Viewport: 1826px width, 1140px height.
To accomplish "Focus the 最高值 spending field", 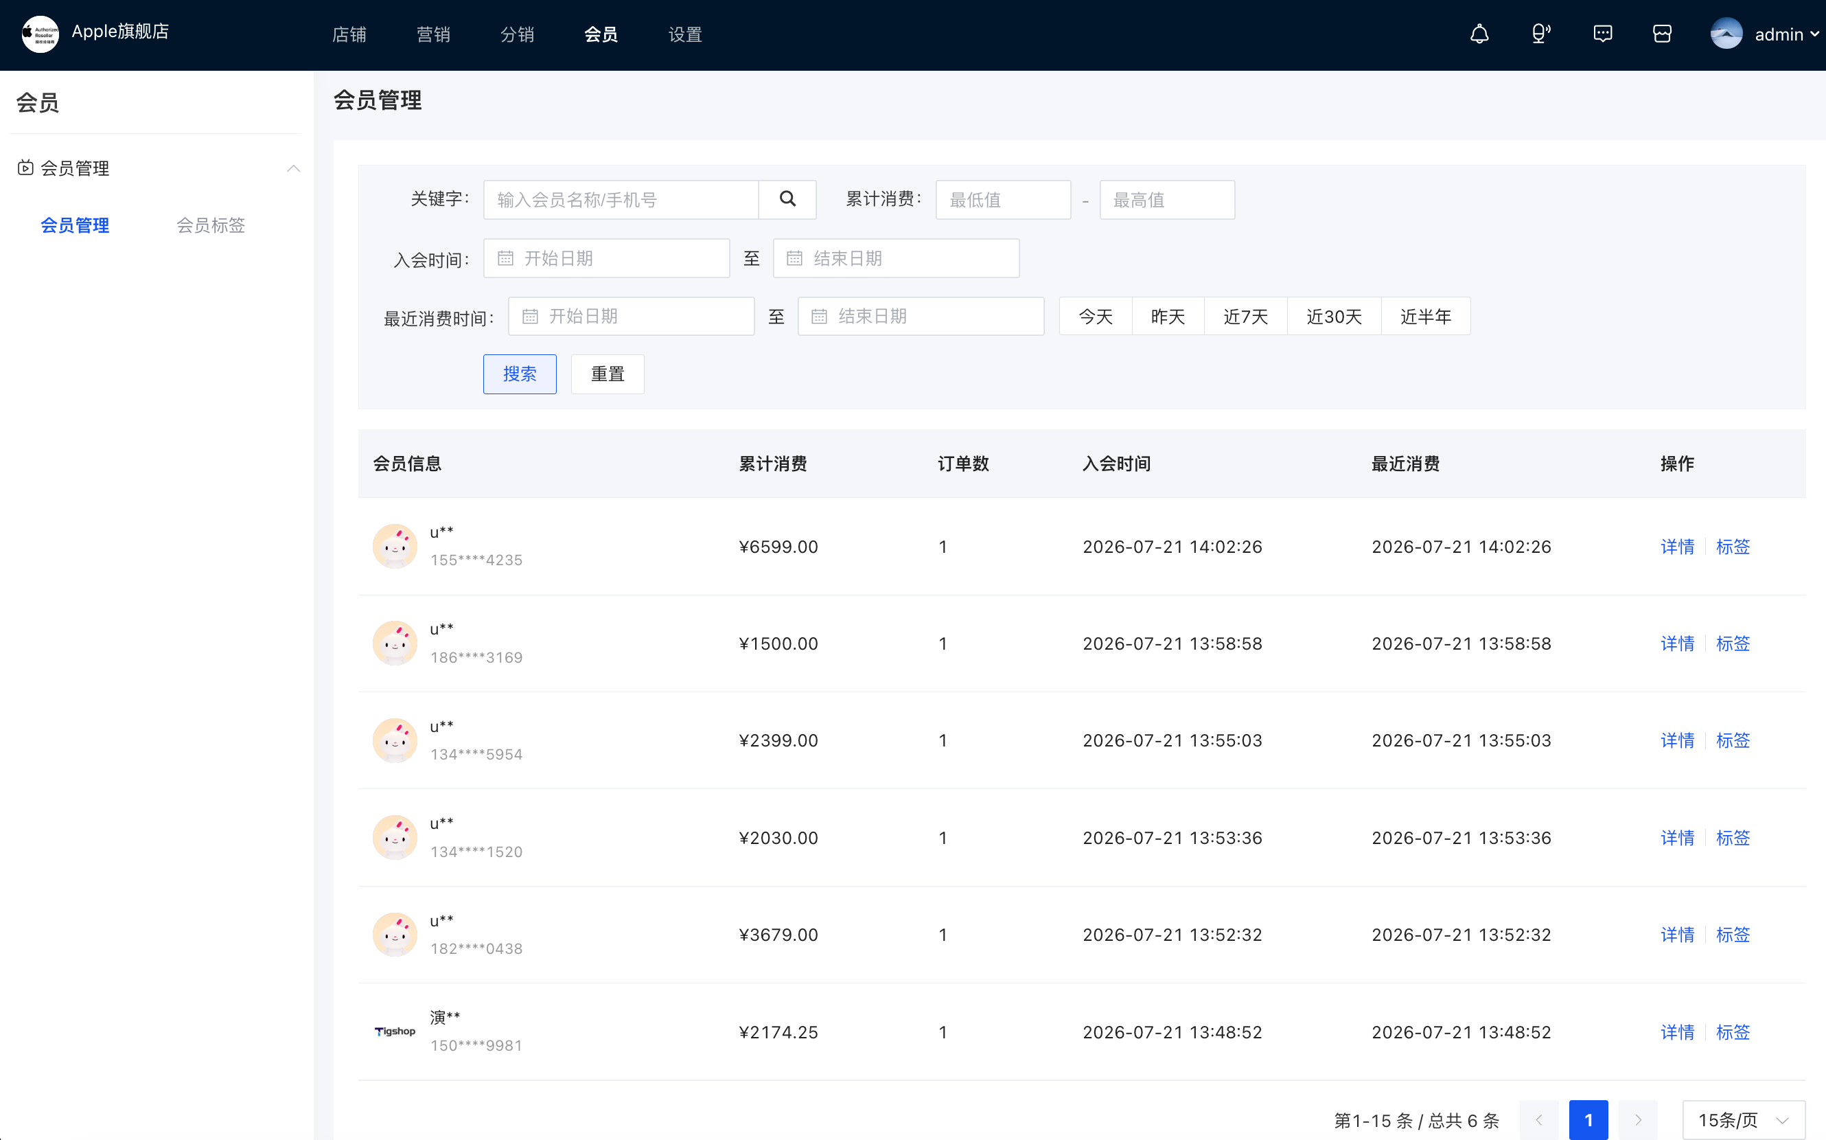I will 1168,199.
